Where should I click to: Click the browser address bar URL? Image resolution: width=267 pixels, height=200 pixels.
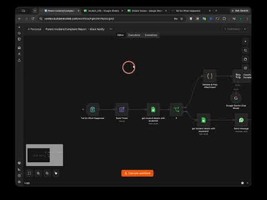80,19
